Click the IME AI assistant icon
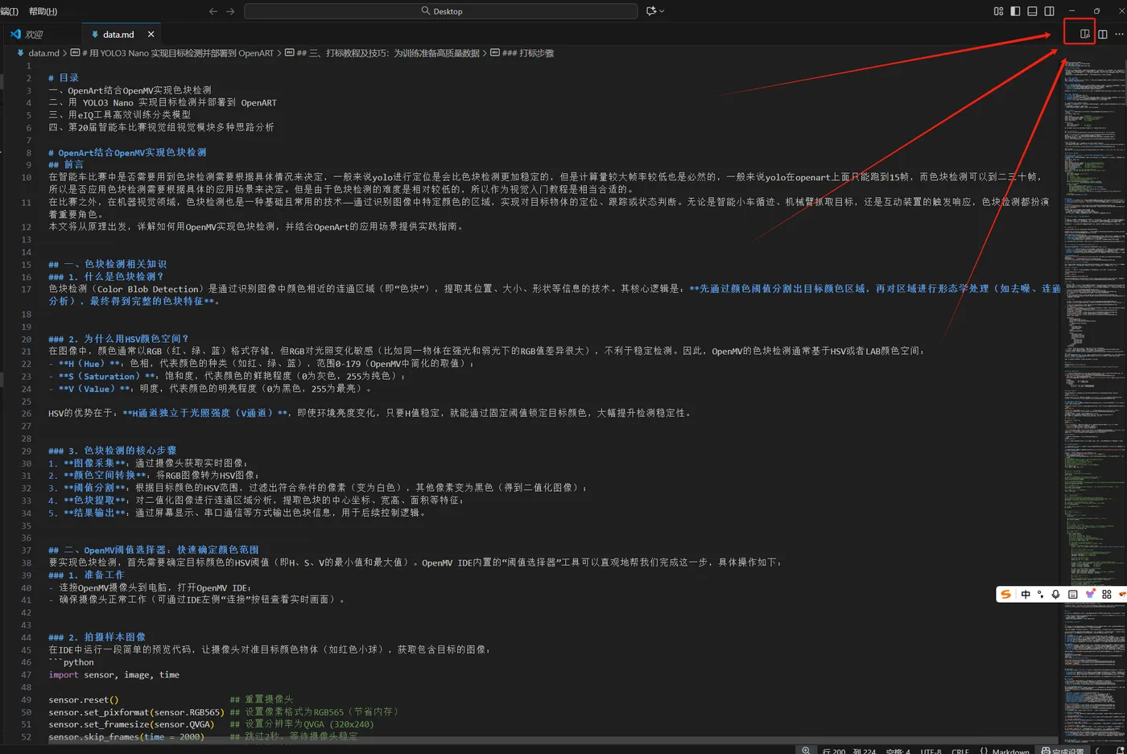Screen dimensions: 1127x754 (1090, 595)
